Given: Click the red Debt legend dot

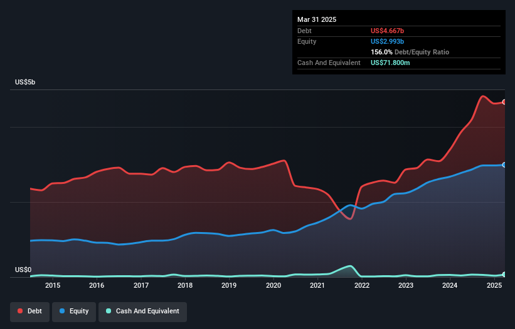Looking at the screenshot, I should [x=20, y=311].
